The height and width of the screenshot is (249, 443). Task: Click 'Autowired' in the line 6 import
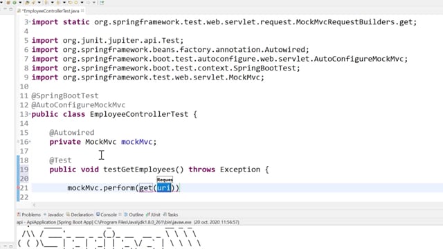[284, 50]
